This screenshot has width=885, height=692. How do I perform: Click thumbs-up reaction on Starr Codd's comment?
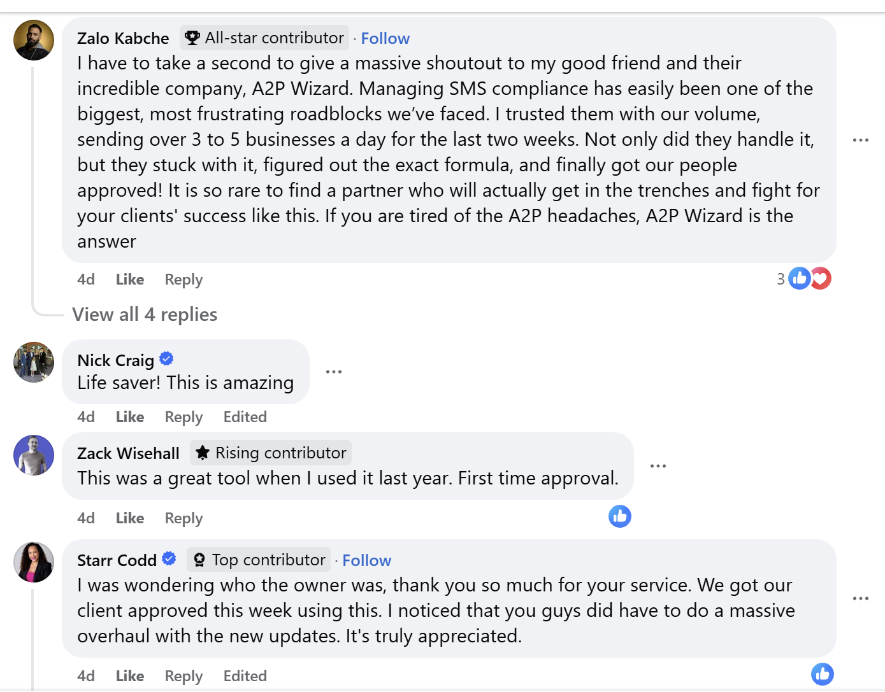pos(822,674)
